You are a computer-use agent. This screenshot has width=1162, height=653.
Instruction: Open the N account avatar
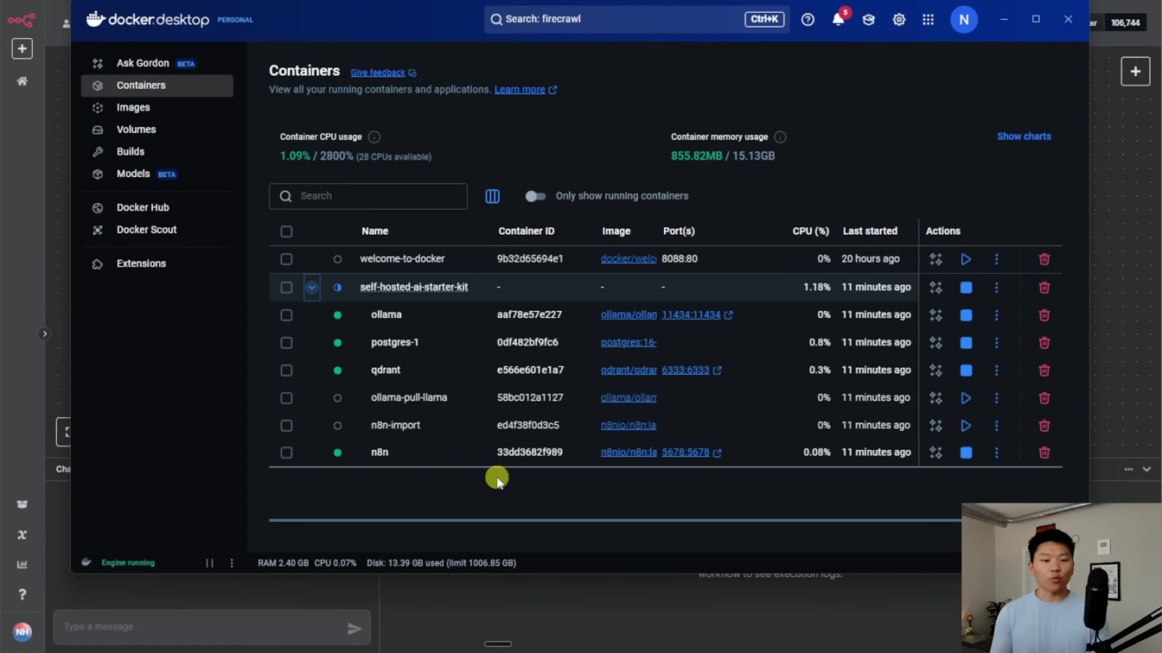964,20
